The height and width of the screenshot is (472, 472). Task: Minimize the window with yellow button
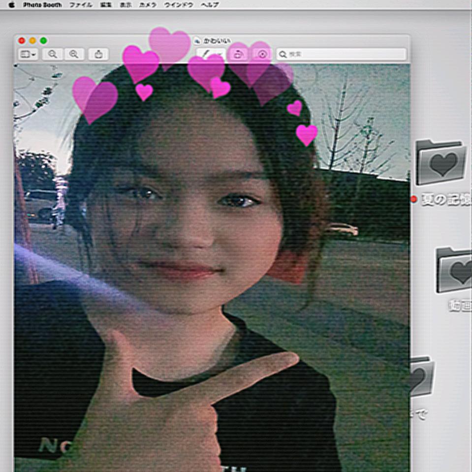[x=32, y=41]
